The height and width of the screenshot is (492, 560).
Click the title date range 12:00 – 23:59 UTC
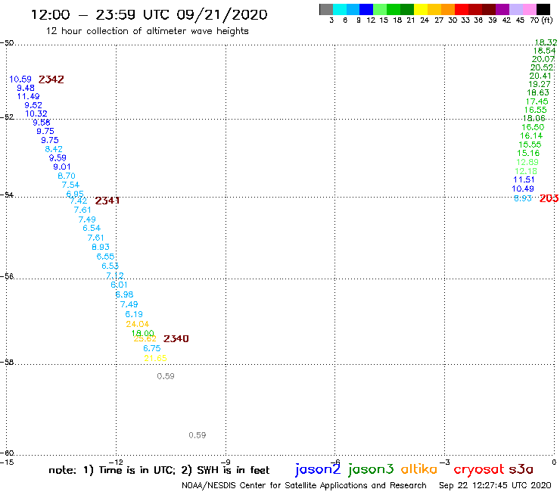click(149, 14)
